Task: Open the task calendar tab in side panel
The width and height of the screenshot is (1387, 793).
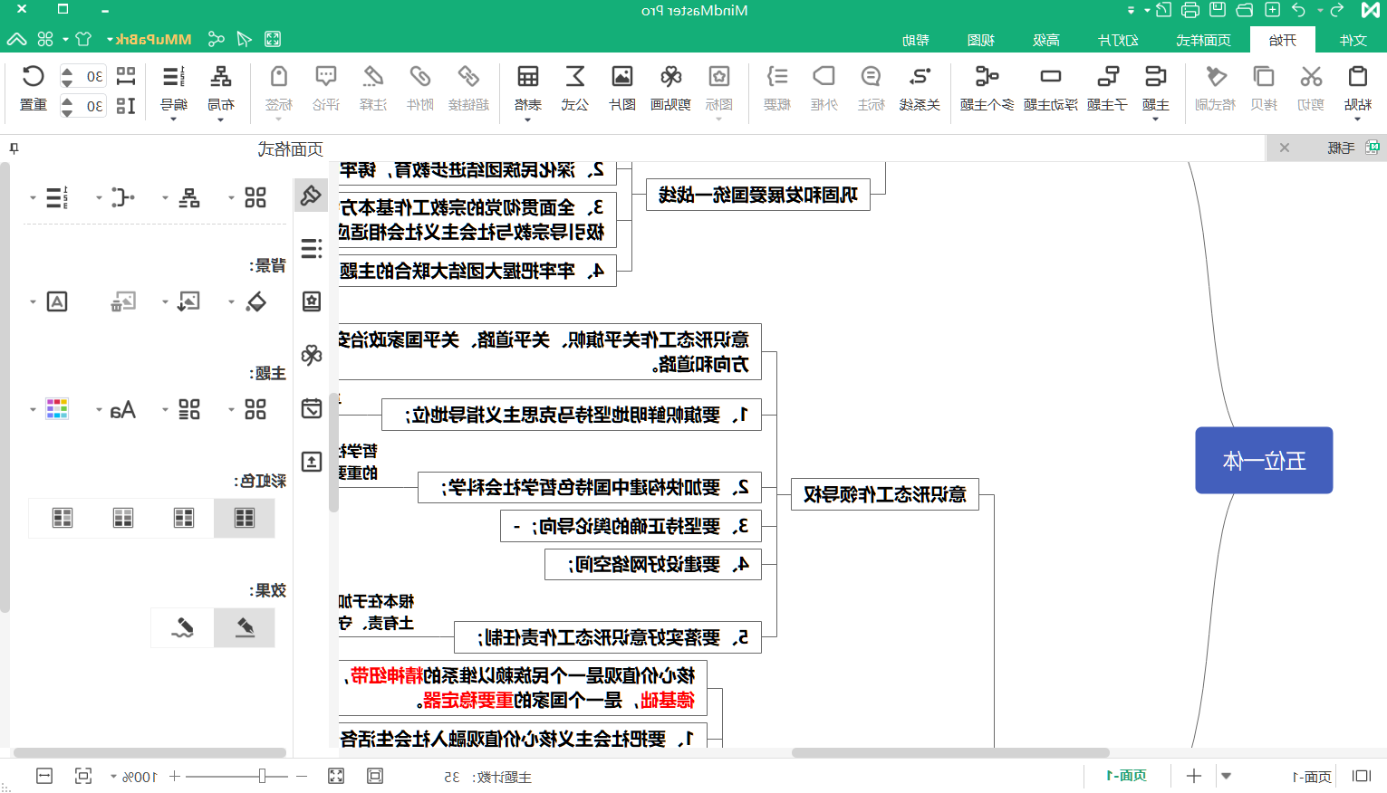Action: (311, 408)
